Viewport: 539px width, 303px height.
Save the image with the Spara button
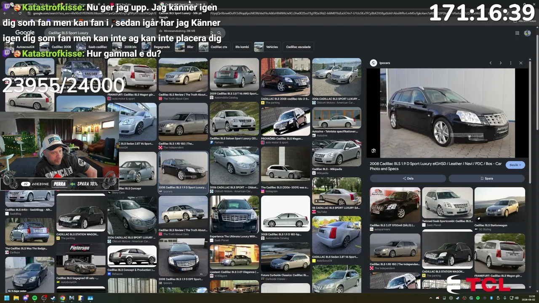tap(486, 178)
